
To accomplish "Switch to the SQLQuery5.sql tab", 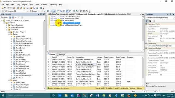I will pos(117,14).
